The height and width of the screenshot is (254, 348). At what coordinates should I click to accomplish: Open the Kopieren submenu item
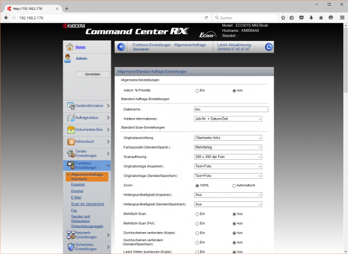click(x=78, y=183)
